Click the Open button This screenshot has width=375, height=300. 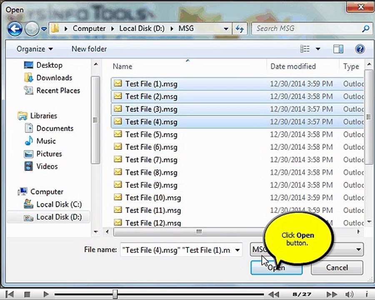277,267
